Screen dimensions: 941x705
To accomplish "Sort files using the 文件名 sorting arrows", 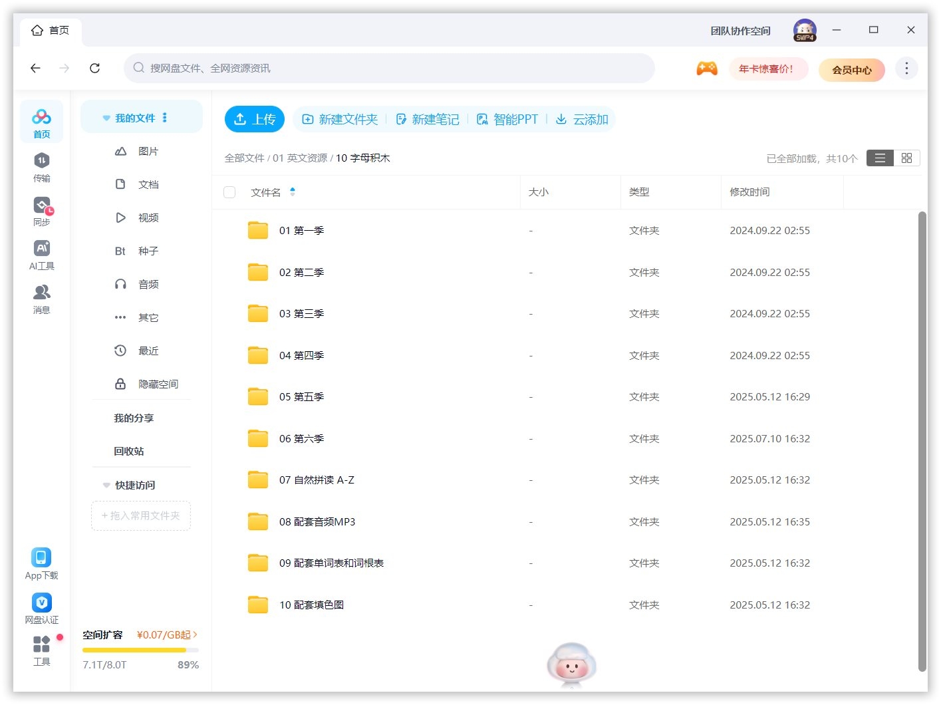I will point(293,192).
